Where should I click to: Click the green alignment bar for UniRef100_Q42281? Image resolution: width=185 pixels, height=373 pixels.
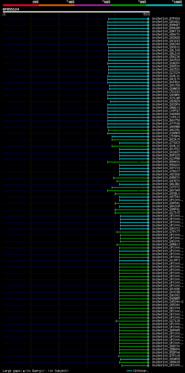tap(129, 130)
